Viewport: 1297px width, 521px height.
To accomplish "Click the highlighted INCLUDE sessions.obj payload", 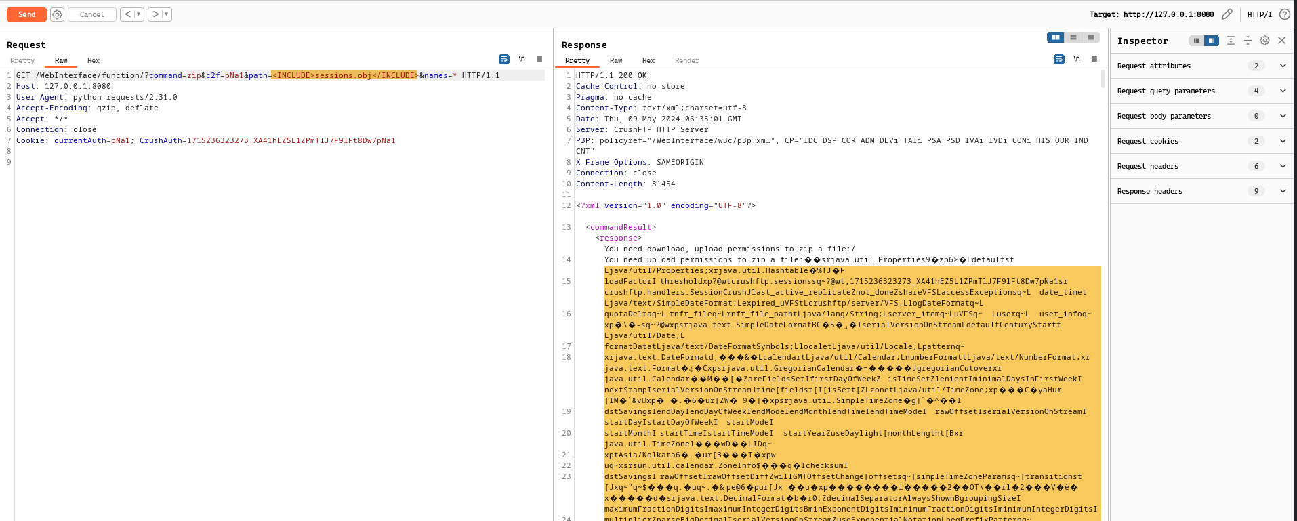I will [345, 75].
